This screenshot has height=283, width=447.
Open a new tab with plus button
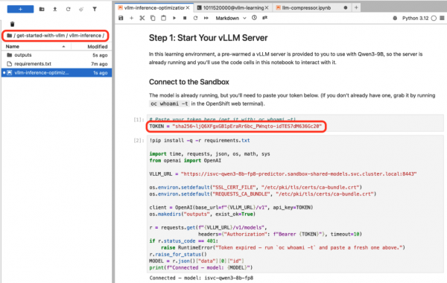[356, 7]
